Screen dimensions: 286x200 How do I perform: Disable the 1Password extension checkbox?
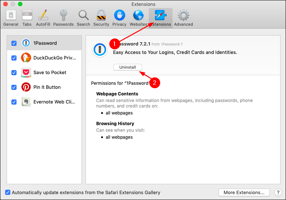(14, 43)
